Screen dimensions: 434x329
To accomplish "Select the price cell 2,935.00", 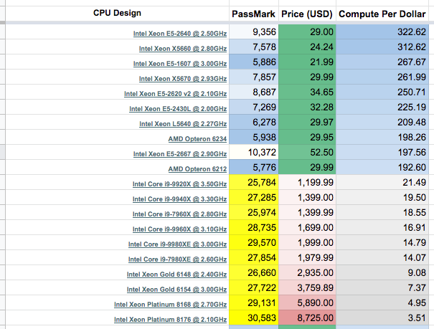I will tap(307, 273).
